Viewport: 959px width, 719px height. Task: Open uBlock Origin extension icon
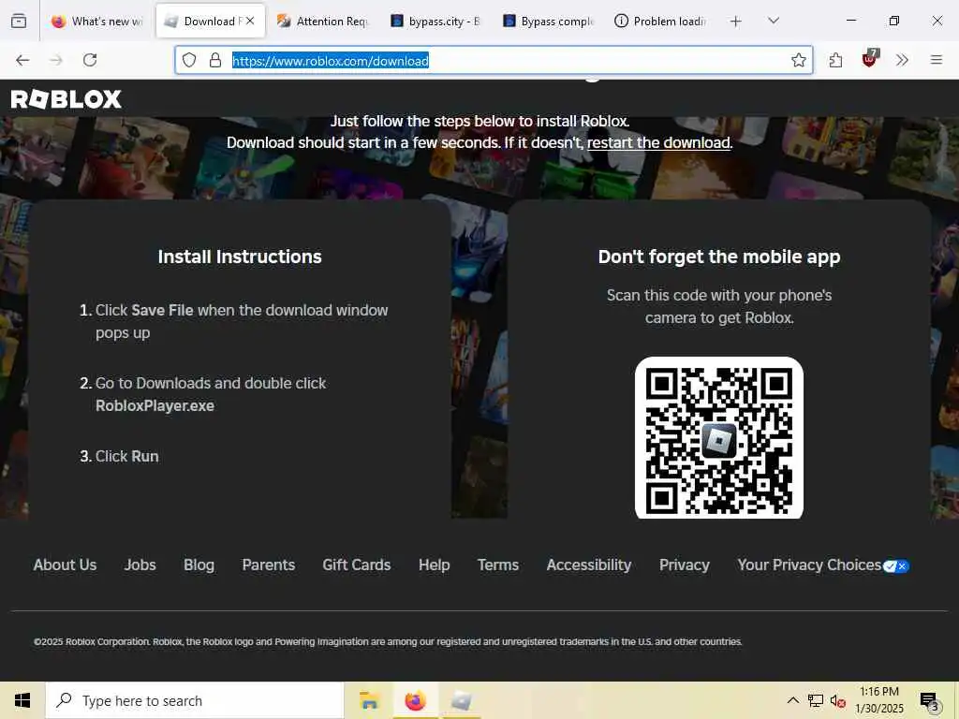869,59
